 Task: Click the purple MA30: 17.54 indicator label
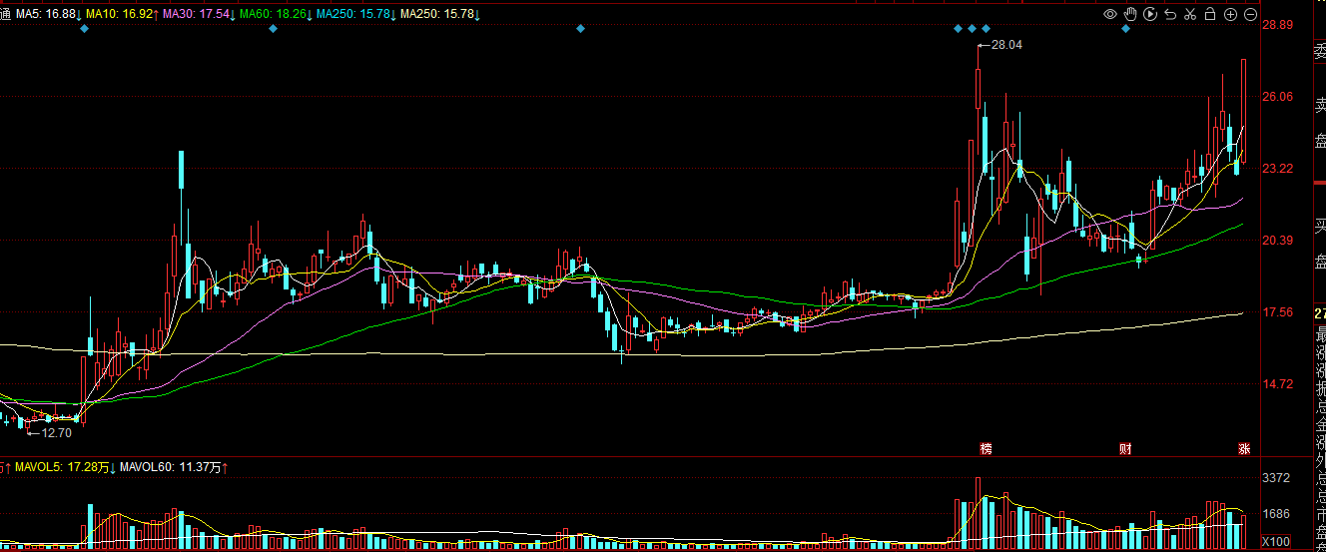[x=196, y=14]
